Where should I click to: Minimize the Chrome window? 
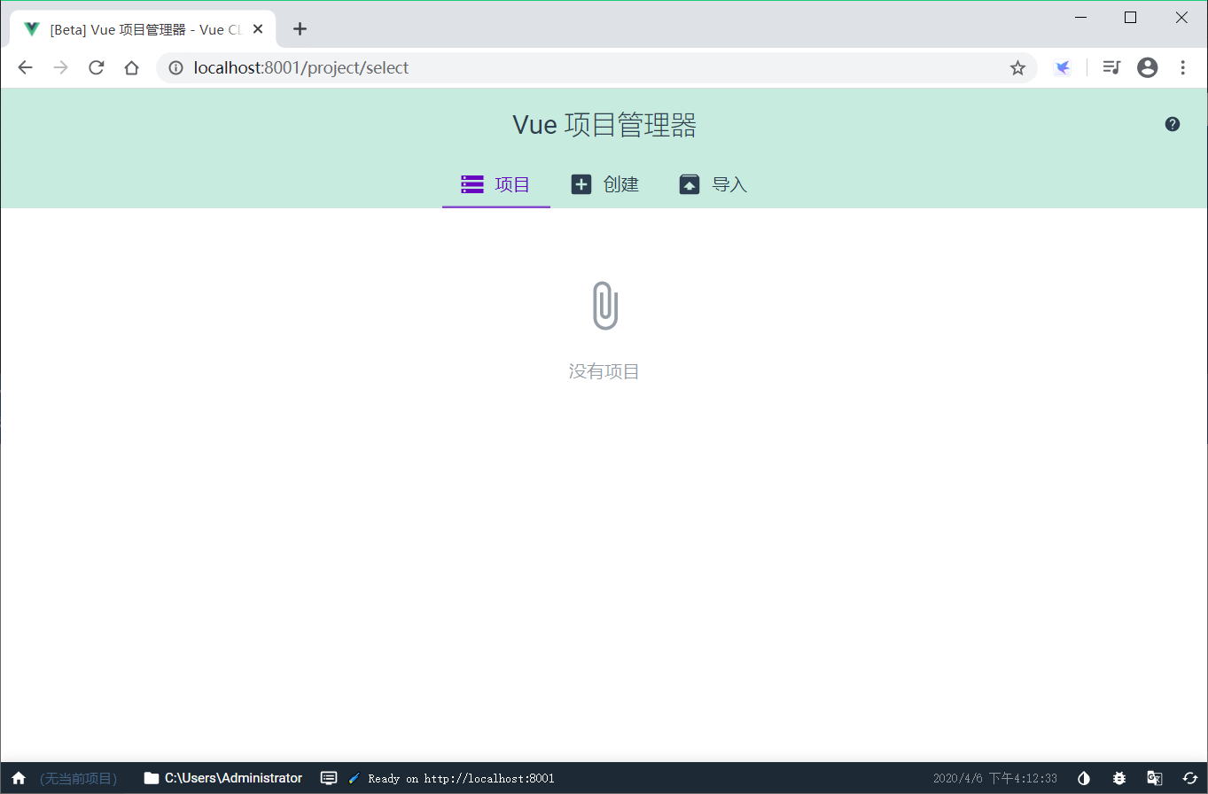1080,18
